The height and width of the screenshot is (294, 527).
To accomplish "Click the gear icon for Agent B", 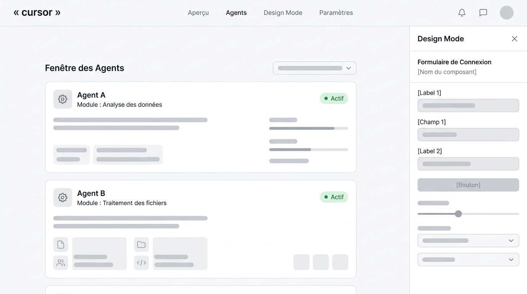I will (x=63, y=198).
